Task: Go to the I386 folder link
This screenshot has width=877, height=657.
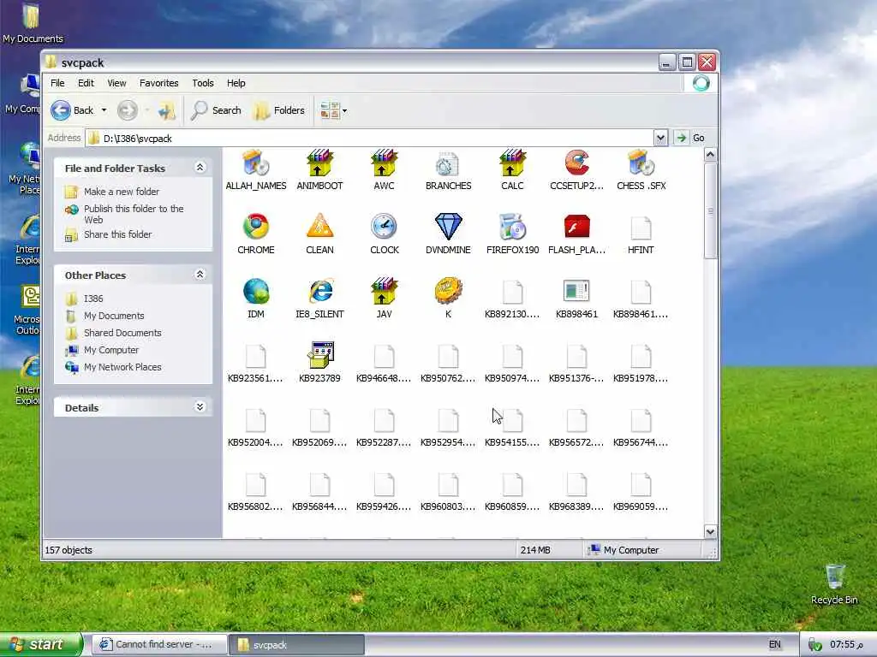Action: coord(93,299)
